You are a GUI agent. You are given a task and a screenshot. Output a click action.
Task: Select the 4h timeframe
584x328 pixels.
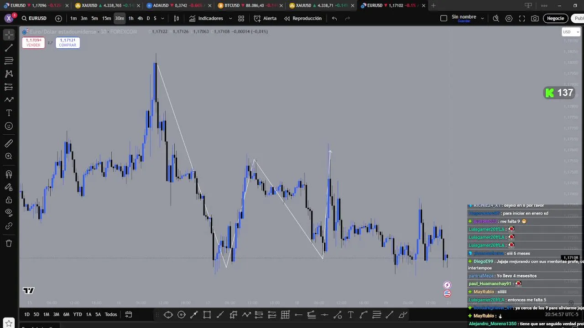click(x=140, y=18)
